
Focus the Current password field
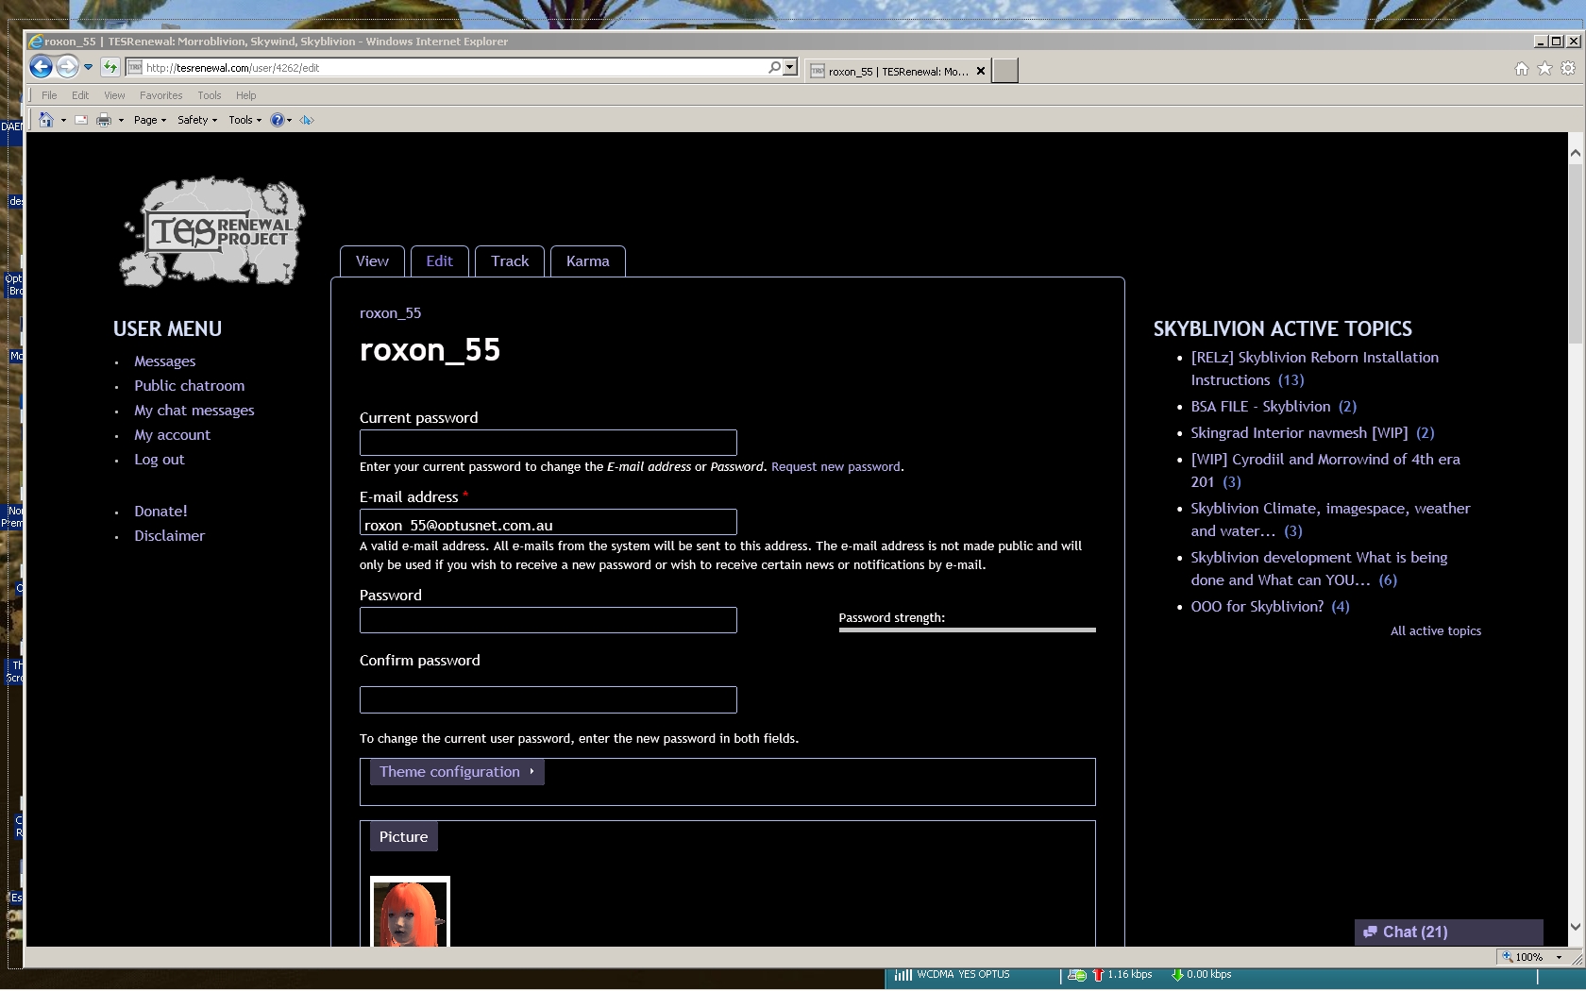(x=548, y=443)
